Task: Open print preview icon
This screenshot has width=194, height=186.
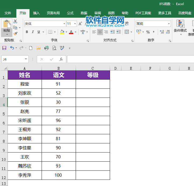Action: (54, 48)
